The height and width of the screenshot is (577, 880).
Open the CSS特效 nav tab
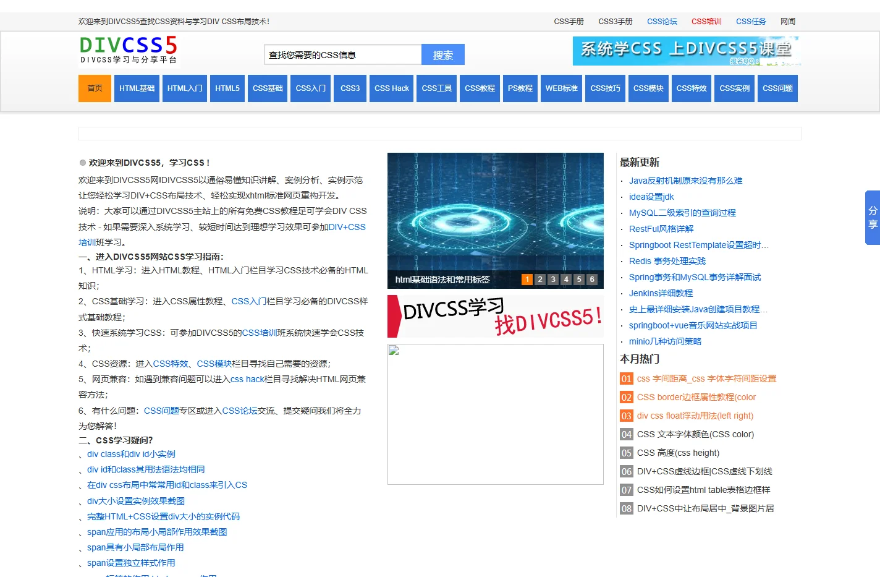(692, 88)
